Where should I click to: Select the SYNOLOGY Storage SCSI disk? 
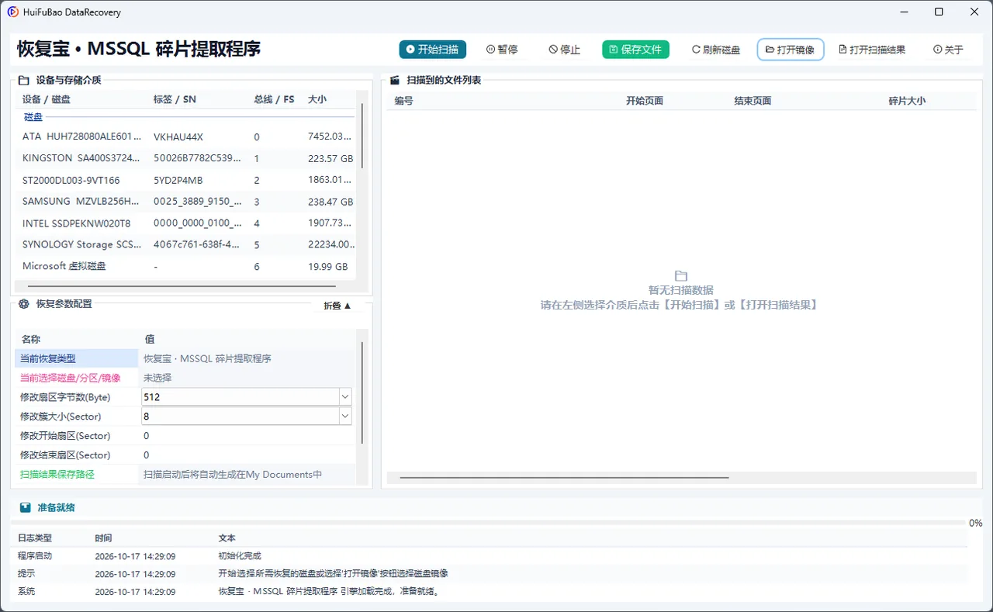[x=186, y=244]
